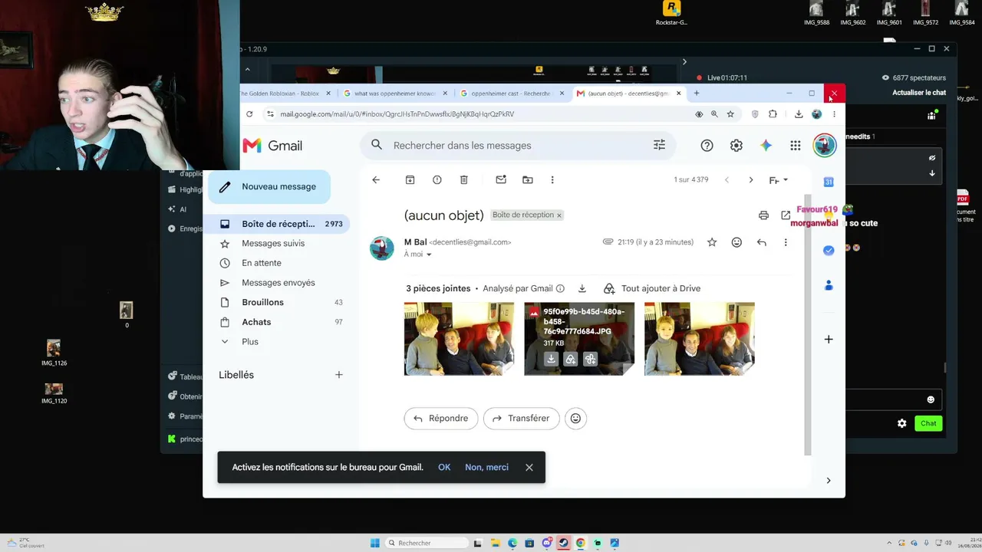Open Gmail Help via the question mark
Viewport: 982px width, 552px height.
click(707, 146)
